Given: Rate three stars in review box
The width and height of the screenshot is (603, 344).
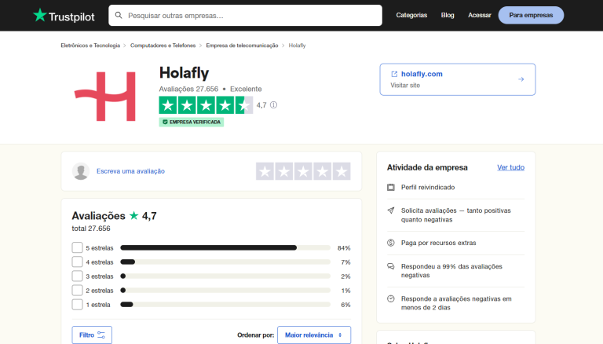Looking at the screenshot, I should [x=303, y=171].
